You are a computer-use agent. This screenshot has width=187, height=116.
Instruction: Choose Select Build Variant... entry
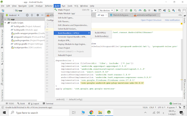pos(72,29)
